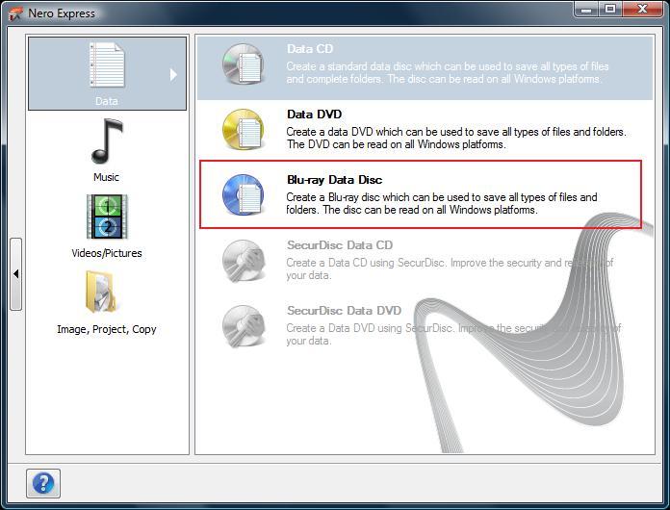This screenshot has height=510, width=670.
Task: Click the Data label in the sidebar
Action: pos(107,101)
